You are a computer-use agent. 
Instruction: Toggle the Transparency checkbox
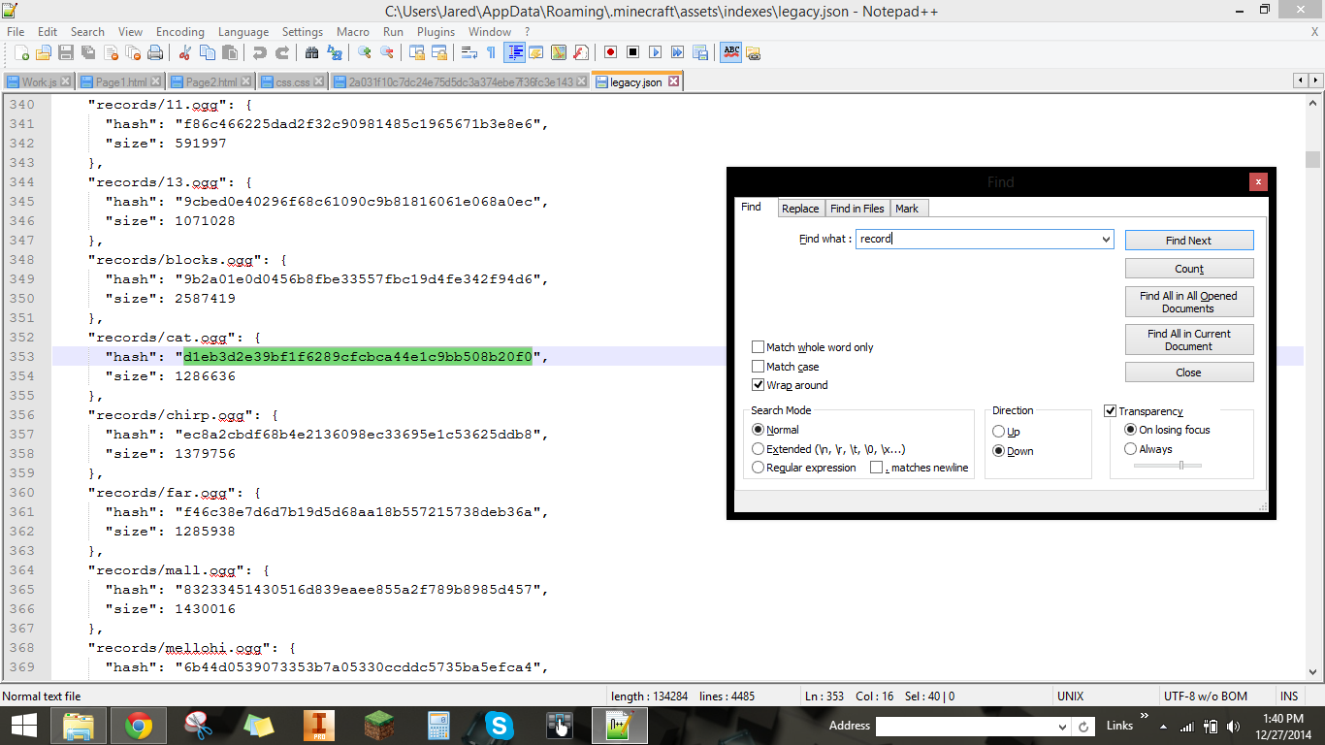[x=1111, y=411]
